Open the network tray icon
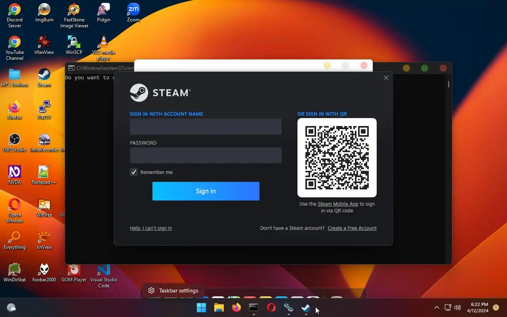This screenshot has height=317, width=507. [448, 307]
